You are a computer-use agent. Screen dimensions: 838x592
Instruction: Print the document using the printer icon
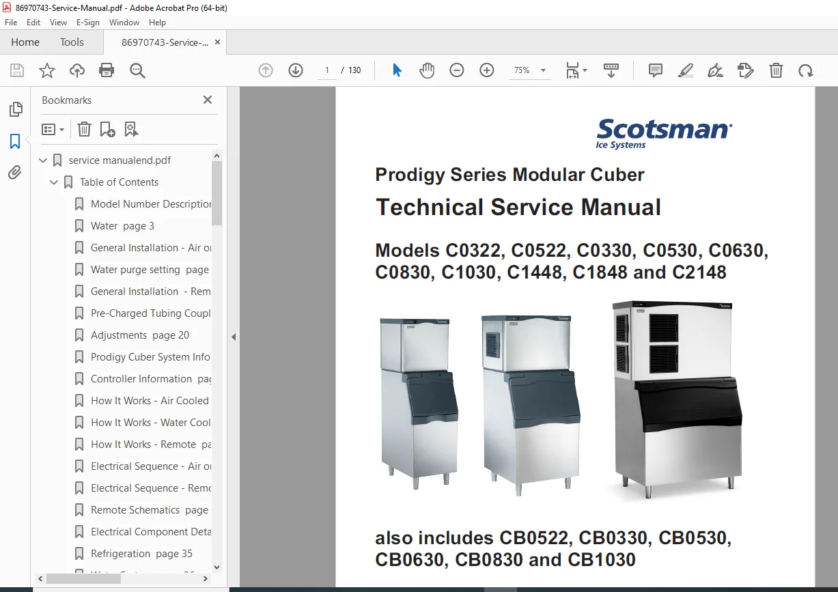click(107, 70)
